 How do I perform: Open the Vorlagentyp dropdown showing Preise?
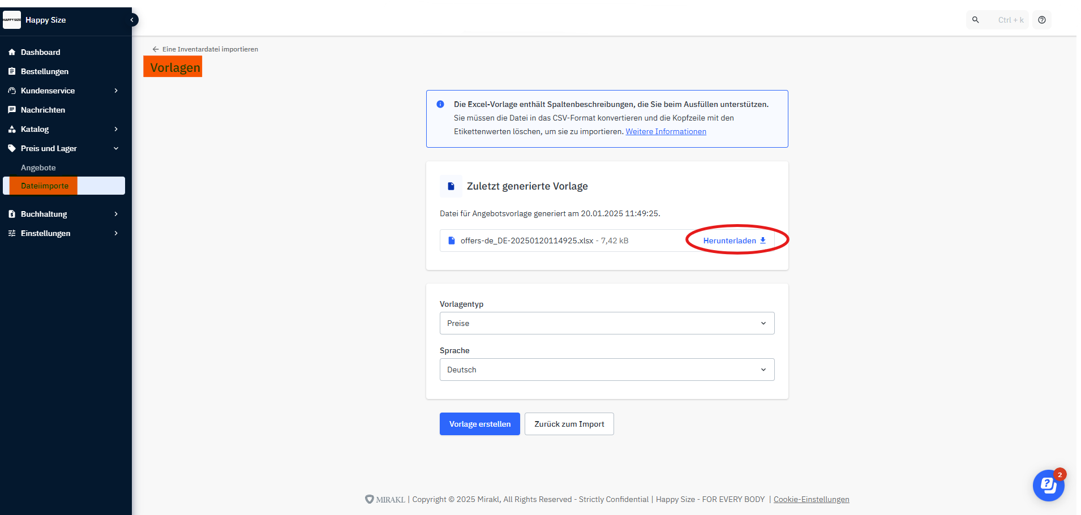coord(607,323)
